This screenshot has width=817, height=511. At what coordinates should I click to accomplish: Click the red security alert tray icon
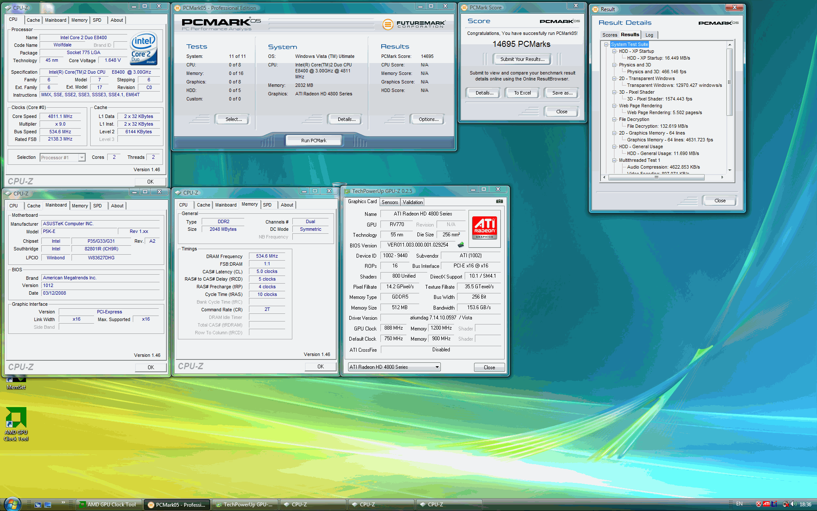coord(759,504)
